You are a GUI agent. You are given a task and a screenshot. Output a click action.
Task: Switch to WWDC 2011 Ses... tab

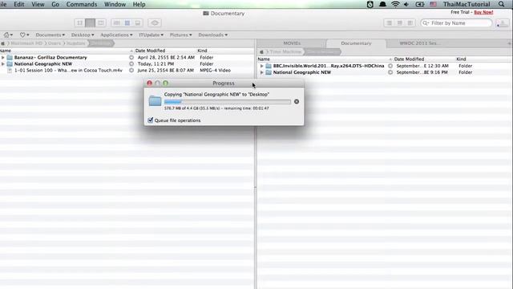(x=420, y=43)
